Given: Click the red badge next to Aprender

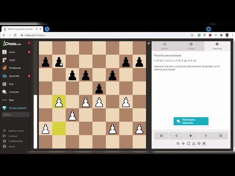Looking at the screenshot, I should pos(29,76).
